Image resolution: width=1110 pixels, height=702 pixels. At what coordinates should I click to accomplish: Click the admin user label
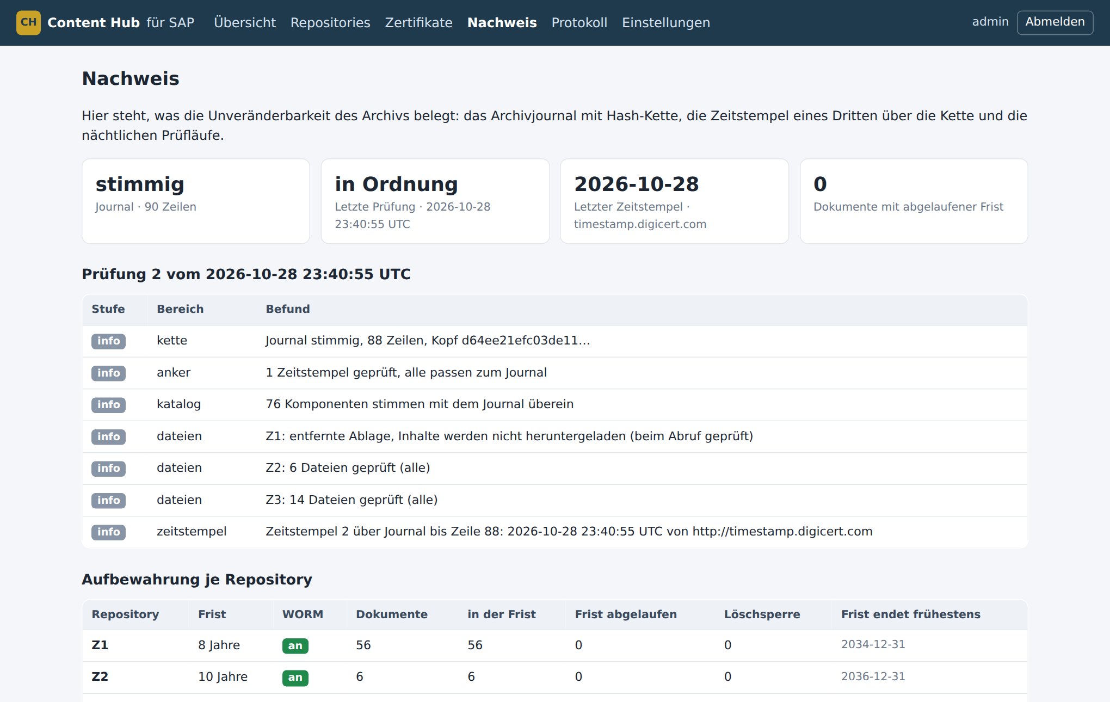(990, 22)
